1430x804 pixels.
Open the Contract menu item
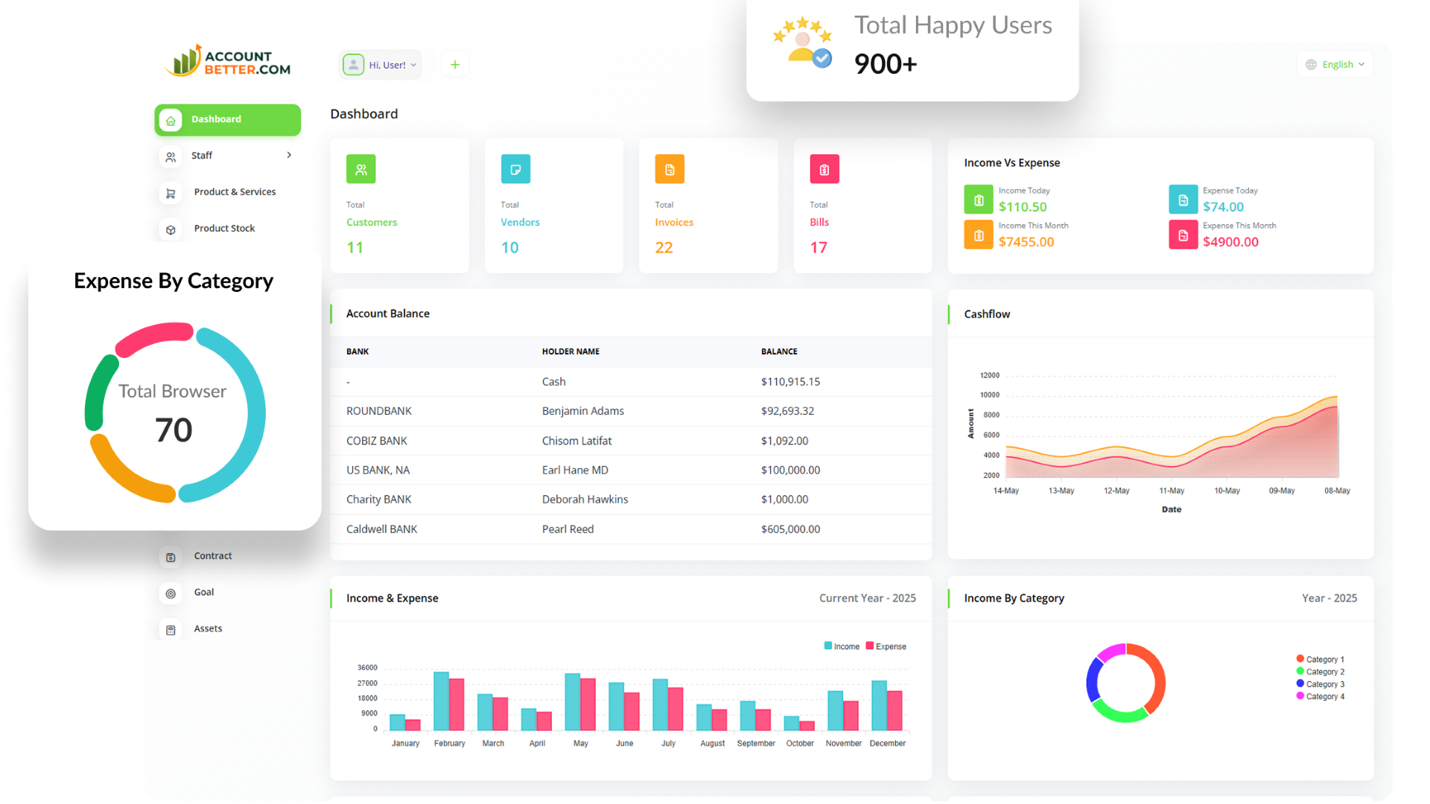click(212, 556)
